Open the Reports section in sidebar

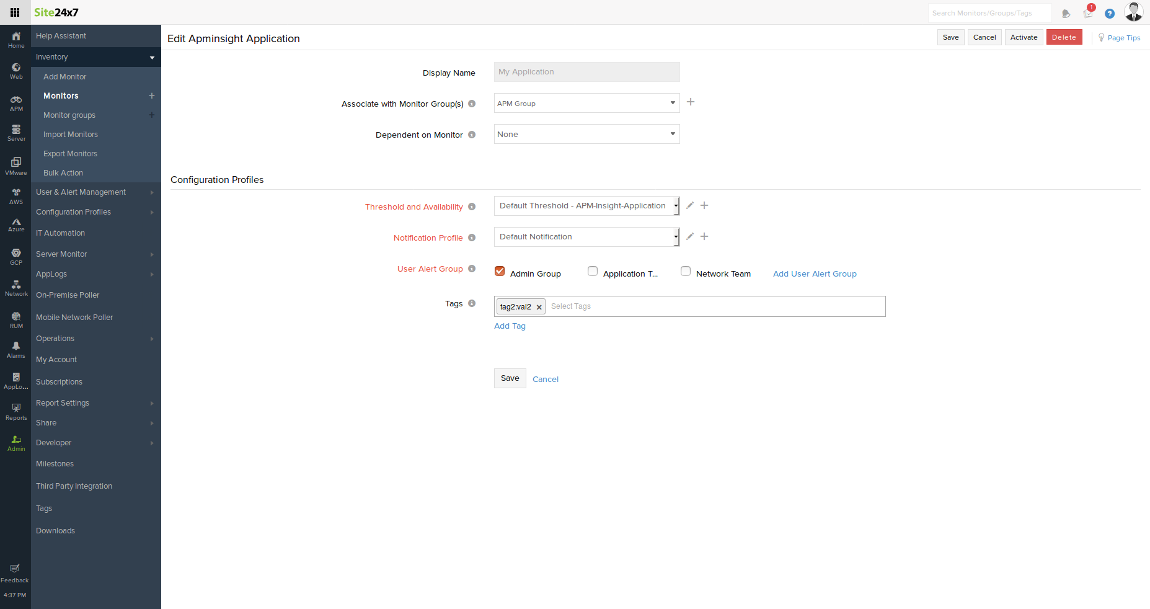pyautogui.click(x=16, y=411)
